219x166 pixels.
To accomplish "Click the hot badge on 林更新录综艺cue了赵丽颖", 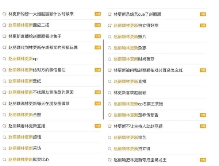I will [x=203, y=14].
